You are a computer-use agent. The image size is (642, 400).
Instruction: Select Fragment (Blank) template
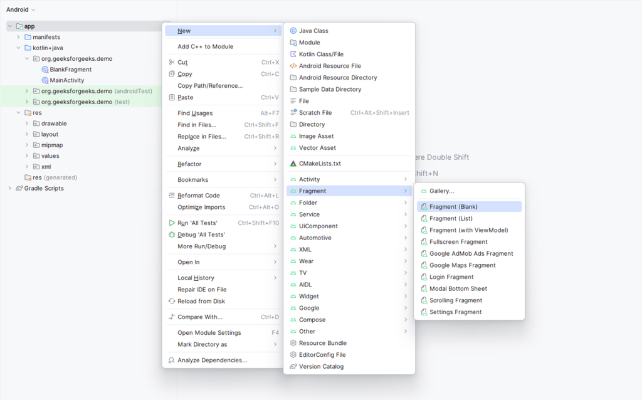point(469,207)
